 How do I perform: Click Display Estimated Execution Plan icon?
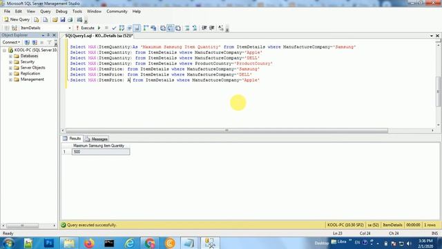[122, 28]
